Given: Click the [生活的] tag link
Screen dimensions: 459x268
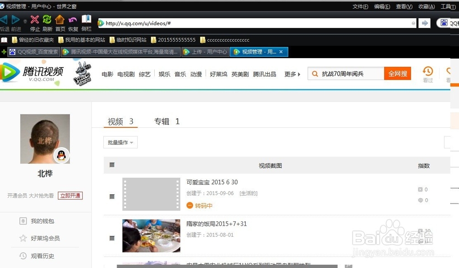Looking at the screenshot, I should [248, 193].
